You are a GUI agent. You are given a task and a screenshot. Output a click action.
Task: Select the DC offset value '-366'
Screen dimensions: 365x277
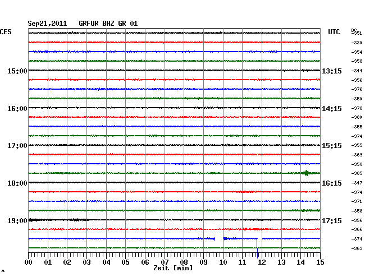(357, 229)
